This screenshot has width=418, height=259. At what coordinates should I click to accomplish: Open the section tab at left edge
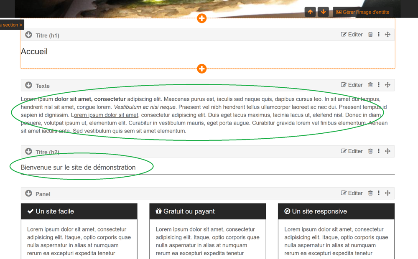click(11, 25)
